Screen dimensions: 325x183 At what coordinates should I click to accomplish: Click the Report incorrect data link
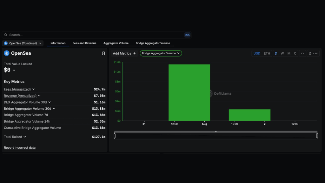click(20, 148)
